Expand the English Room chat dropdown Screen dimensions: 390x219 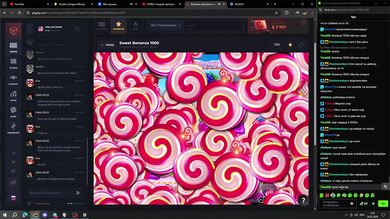tap(77, 29)
